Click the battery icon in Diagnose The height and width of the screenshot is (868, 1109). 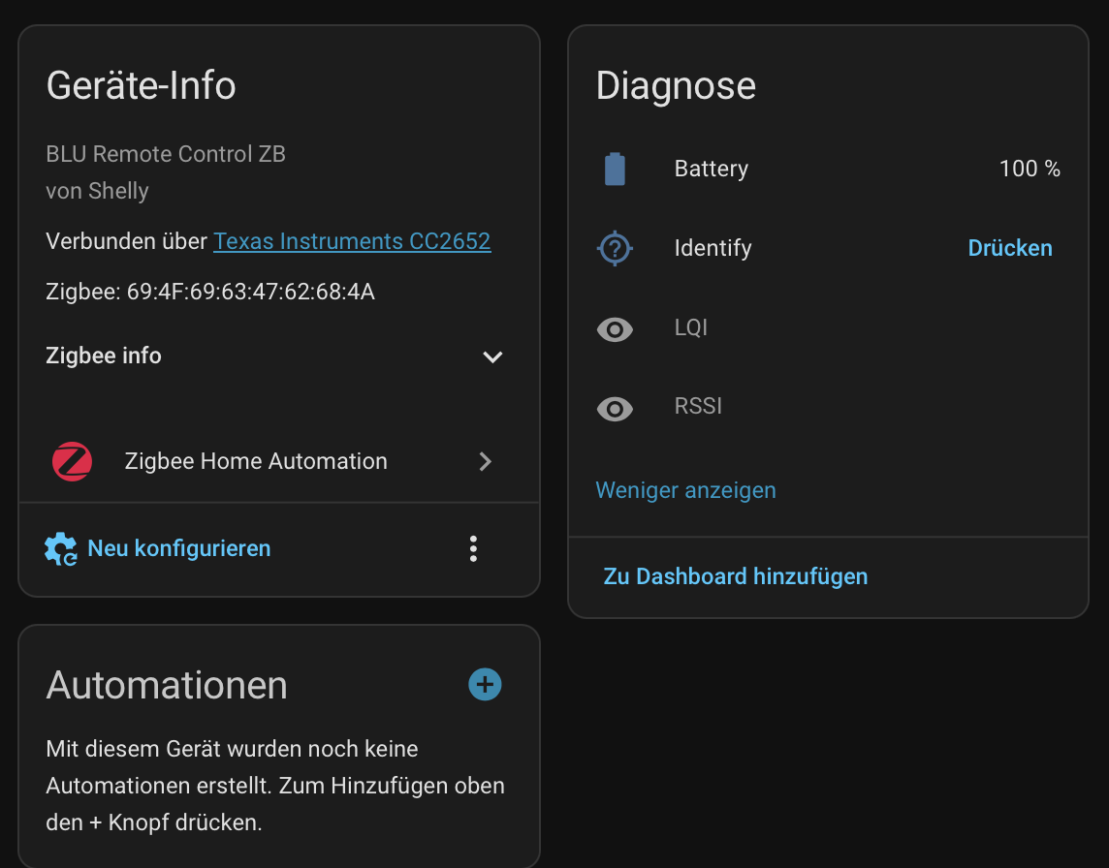(615, 169)
